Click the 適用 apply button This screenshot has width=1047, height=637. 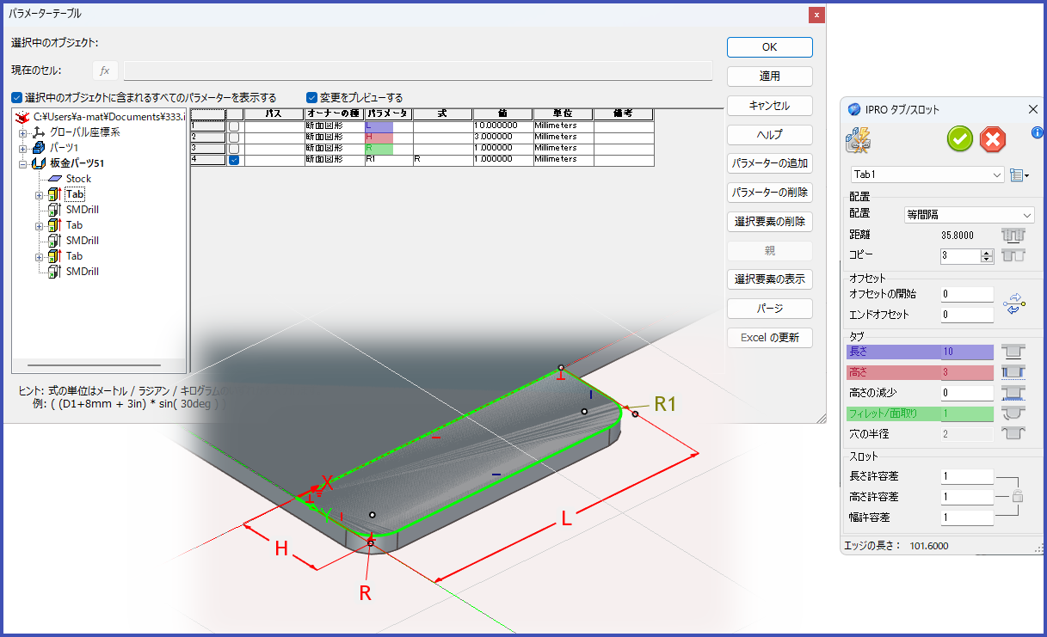pyautogui.click(x=769, y=77)
